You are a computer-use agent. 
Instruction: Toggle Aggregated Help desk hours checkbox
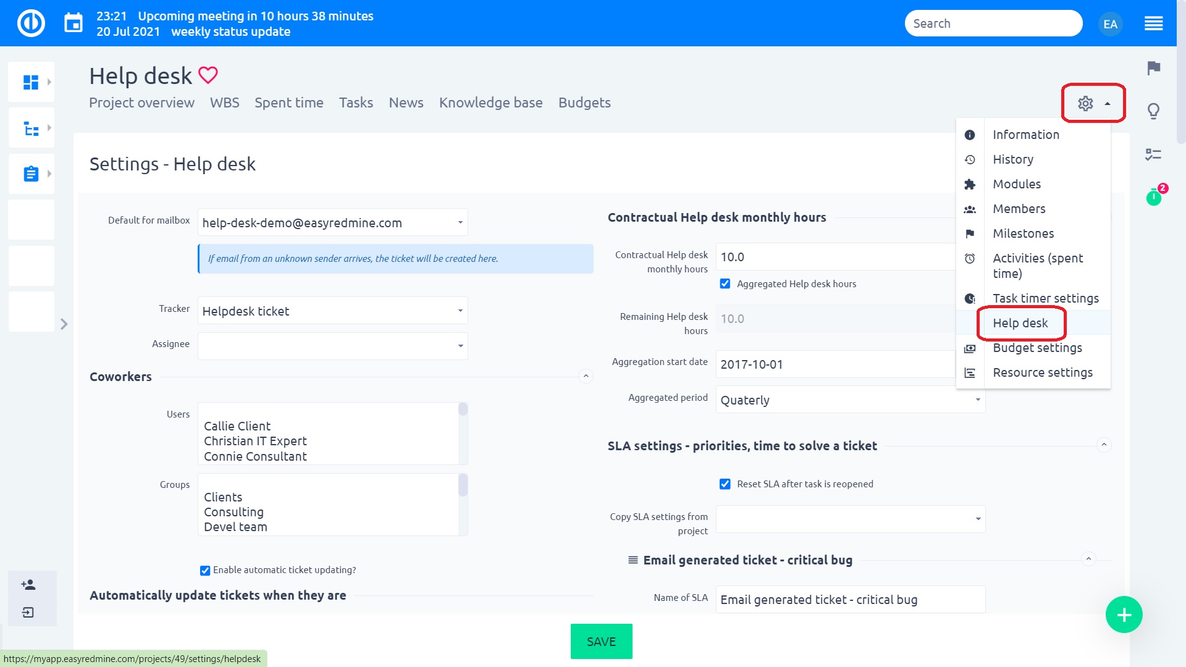click(725, 284)
